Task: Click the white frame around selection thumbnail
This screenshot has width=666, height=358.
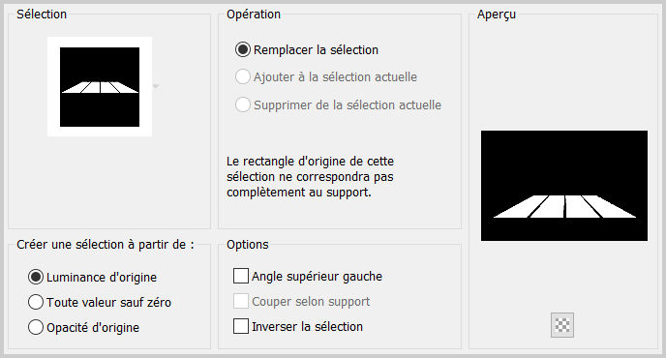Action: 100,42
